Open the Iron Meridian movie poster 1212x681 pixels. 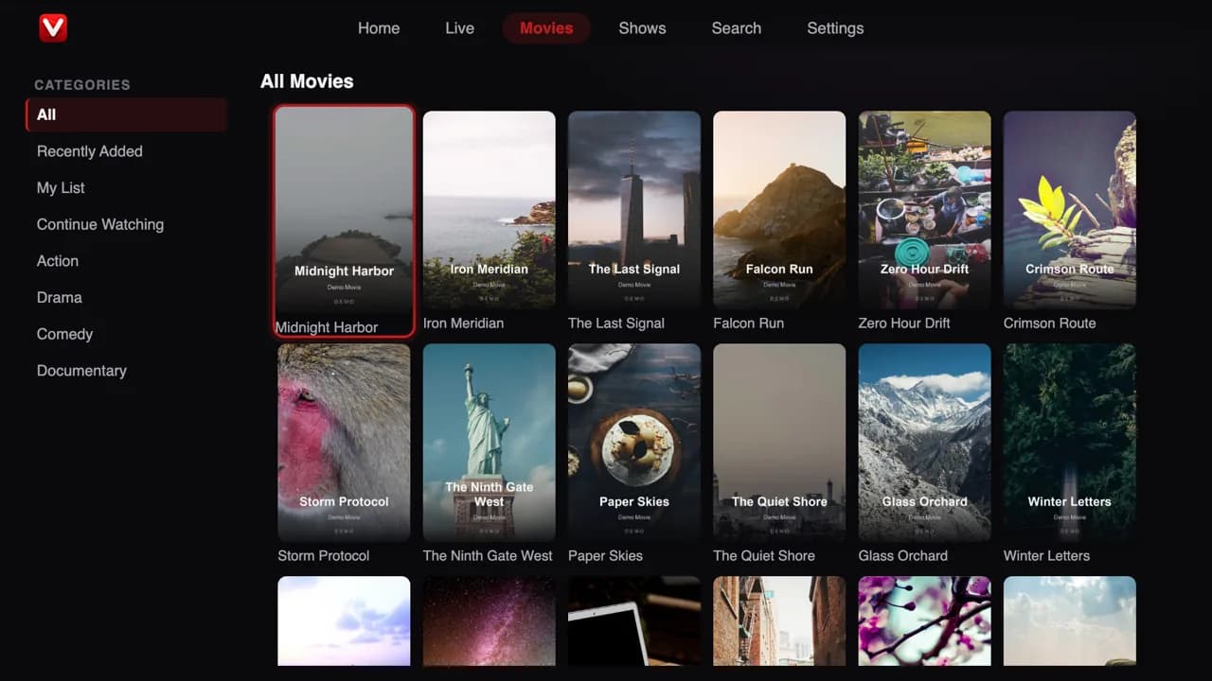pos(489,210)
